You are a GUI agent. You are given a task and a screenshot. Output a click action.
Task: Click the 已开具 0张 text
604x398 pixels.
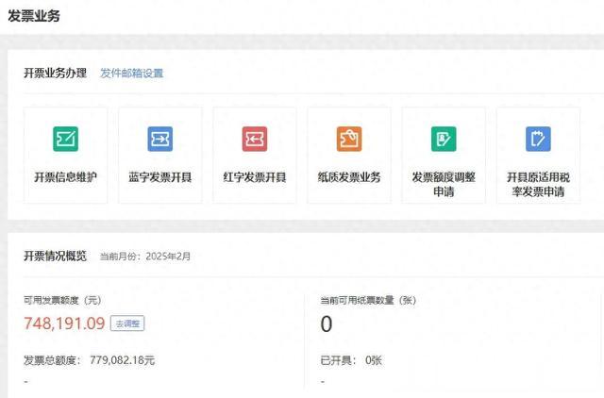pyautogui.click(x=351, y=360)
